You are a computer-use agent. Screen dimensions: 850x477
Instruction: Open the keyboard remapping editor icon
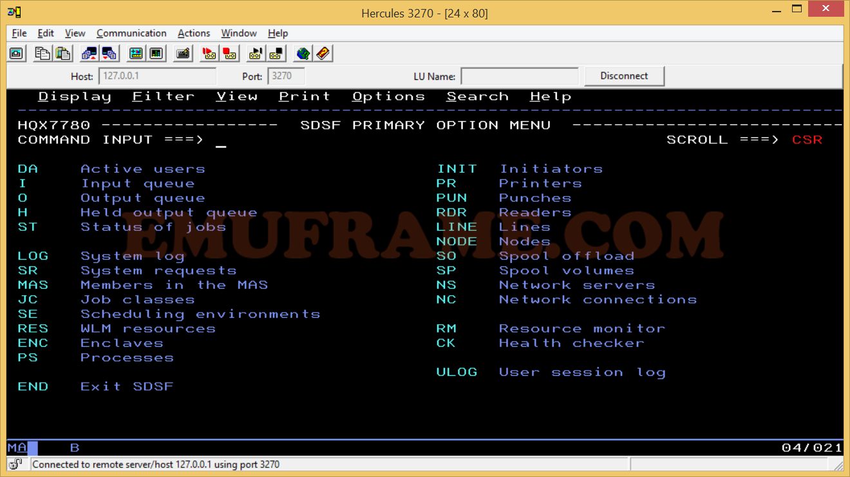click(183, 53)
